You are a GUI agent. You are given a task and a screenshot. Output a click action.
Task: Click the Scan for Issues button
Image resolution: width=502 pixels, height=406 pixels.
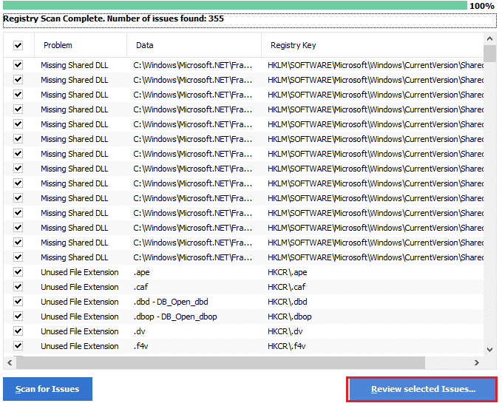[x=48, y=389]
